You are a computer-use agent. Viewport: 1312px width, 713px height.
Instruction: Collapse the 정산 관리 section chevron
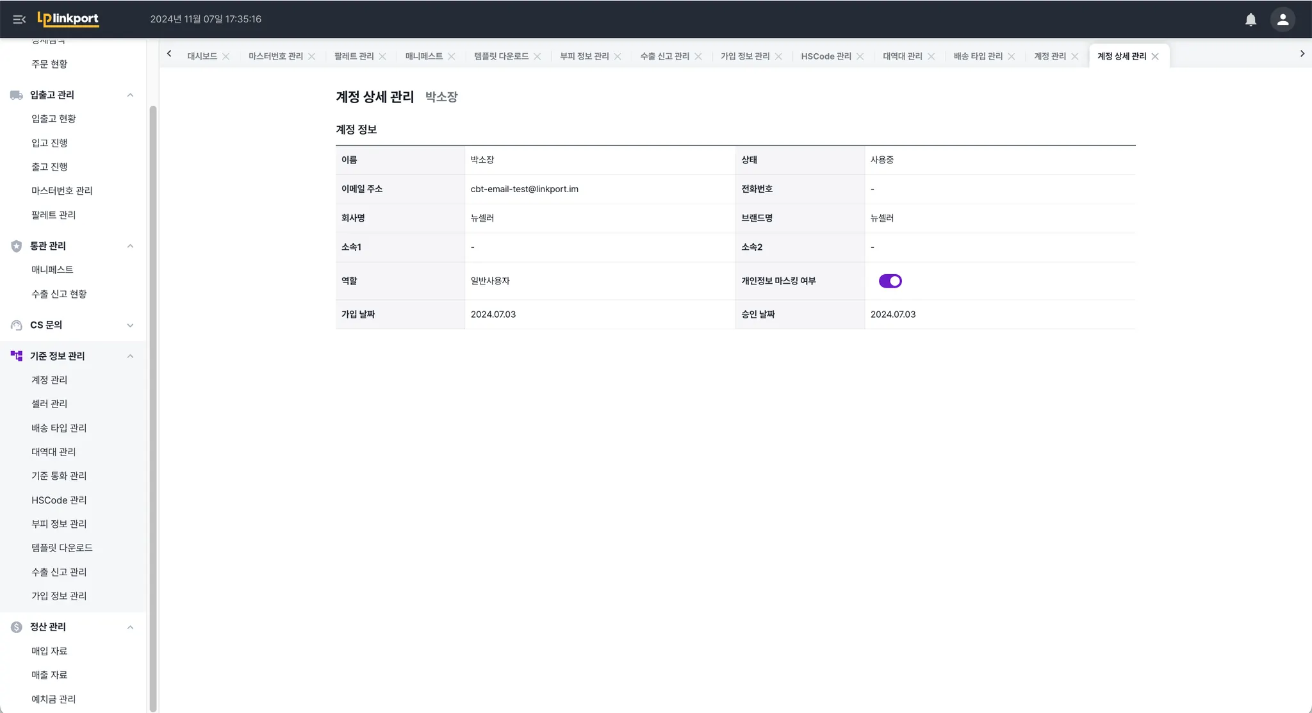[x=130, y=627]
